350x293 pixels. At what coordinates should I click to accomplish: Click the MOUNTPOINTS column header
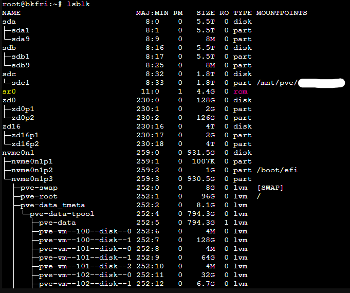coord(281,12)
